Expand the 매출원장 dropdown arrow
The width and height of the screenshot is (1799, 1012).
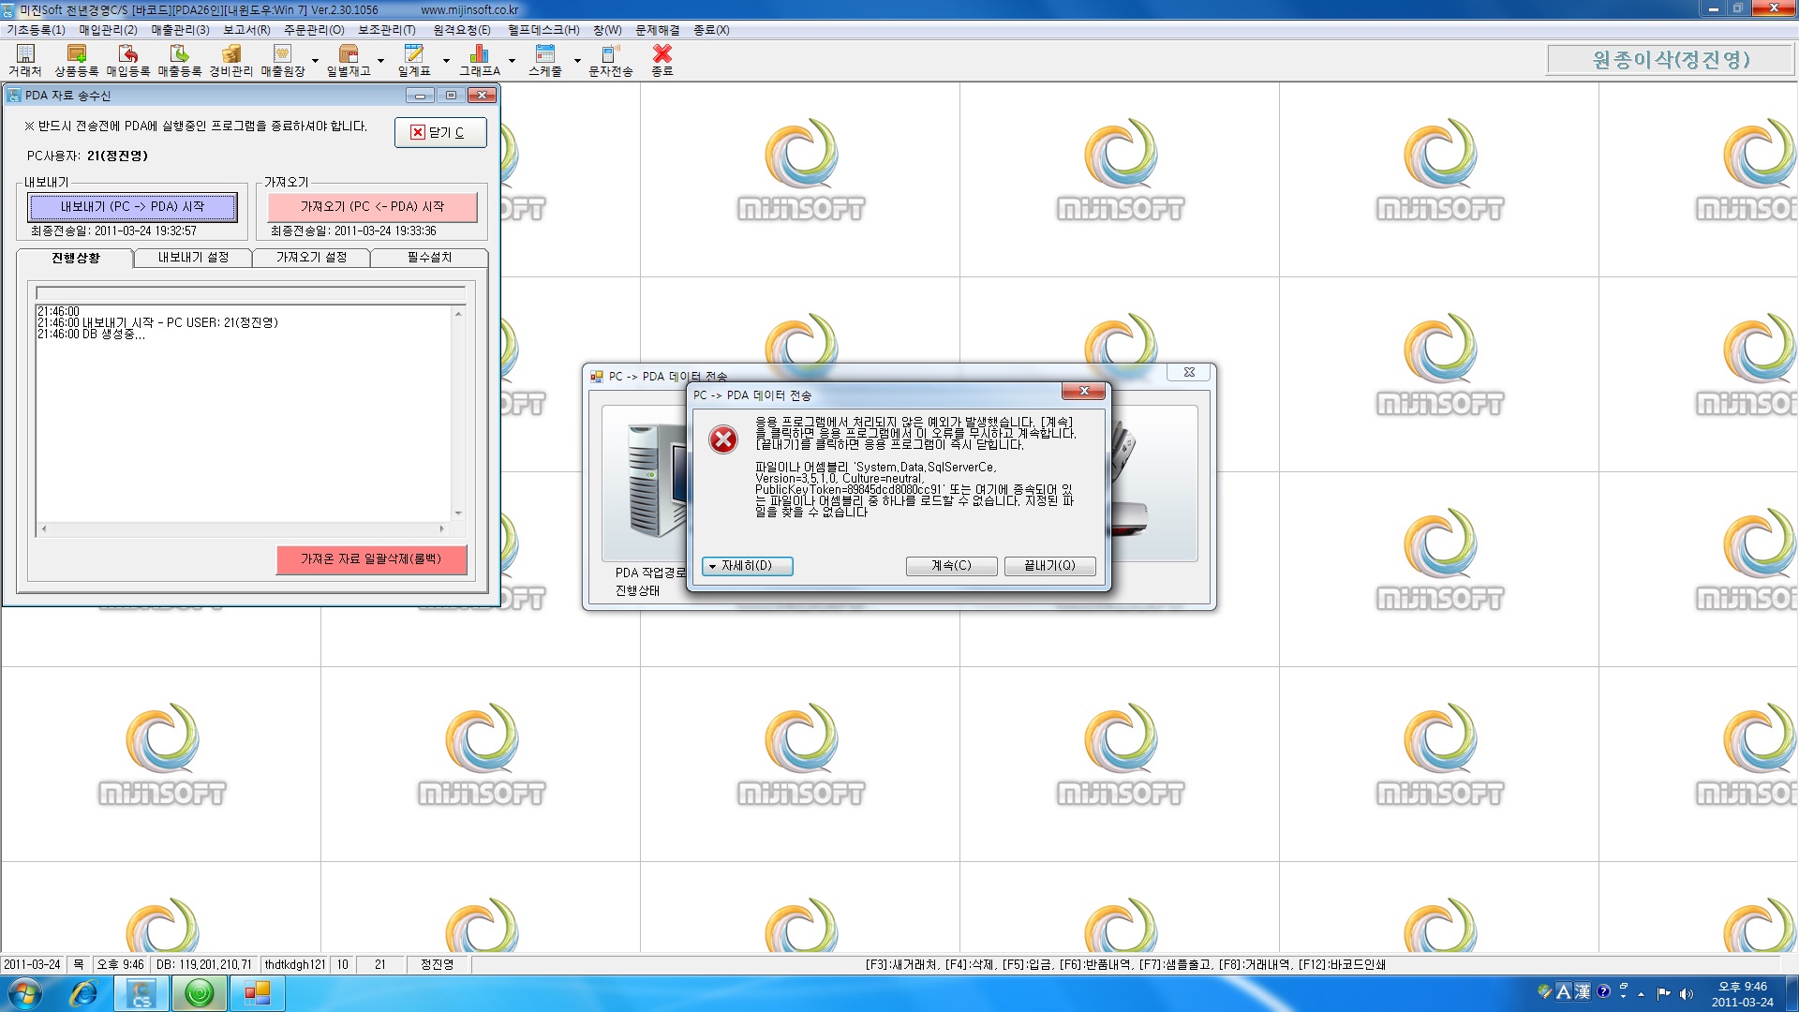tap(315, 61)
